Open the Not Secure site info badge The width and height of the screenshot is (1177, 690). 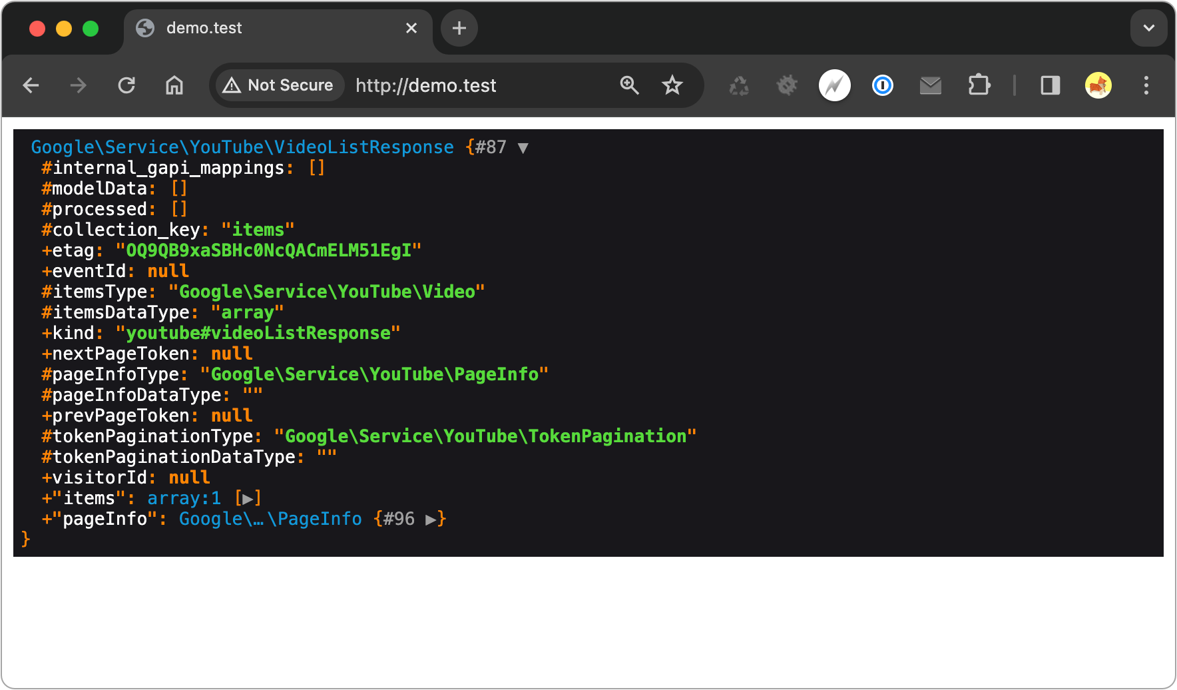tap(279, 85)
